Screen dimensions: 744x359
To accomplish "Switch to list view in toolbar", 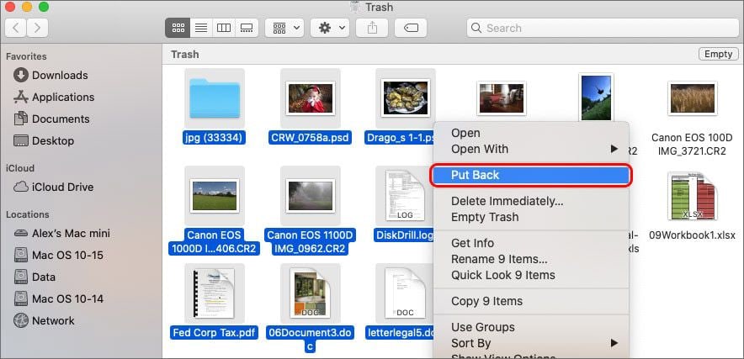I will (x=201, y=28).
